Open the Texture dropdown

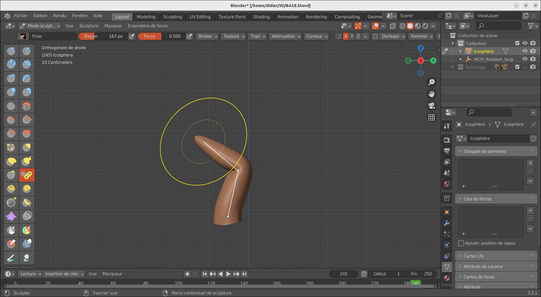(233, 36)
